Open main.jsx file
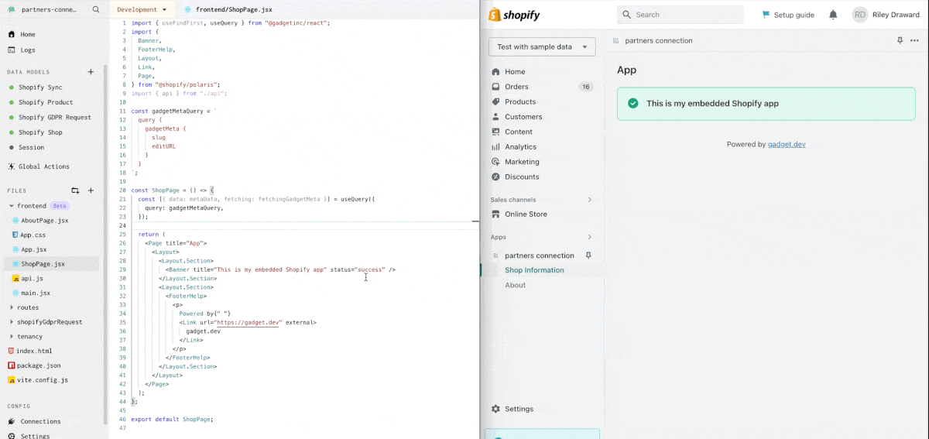Image resolution: width=929 pixels, height=439 pixels. click(x=35, y=293)
